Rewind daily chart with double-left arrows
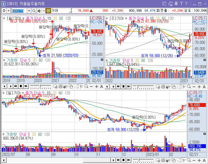 click(118, 160)
